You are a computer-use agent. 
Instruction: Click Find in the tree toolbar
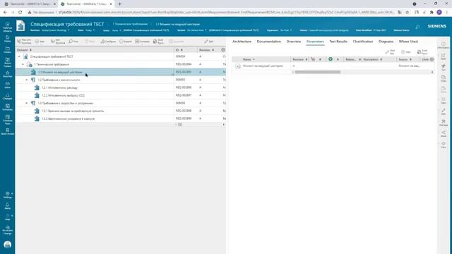pos(73,42)
